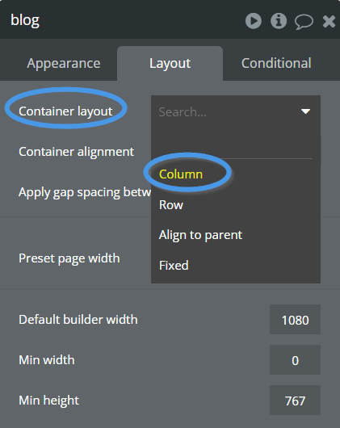The width and height of the screenshot is (340, 428).
Task: Pick Fixed from the layout options
Action: pyautogui.click(x=174, y=266)
